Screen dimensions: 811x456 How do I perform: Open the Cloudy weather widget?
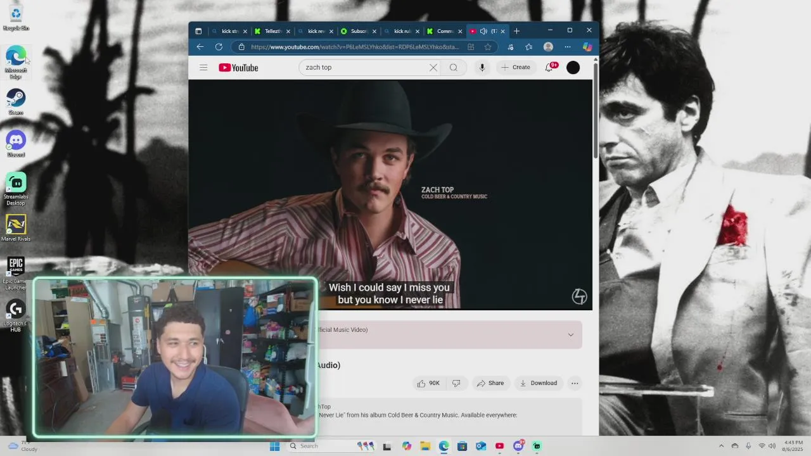22,446
